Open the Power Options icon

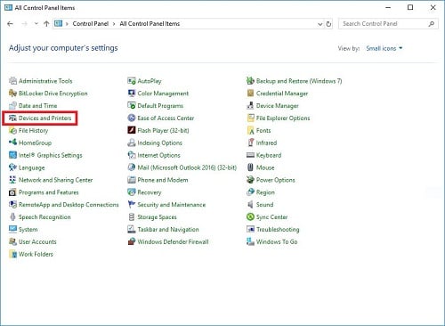(250, 180)
